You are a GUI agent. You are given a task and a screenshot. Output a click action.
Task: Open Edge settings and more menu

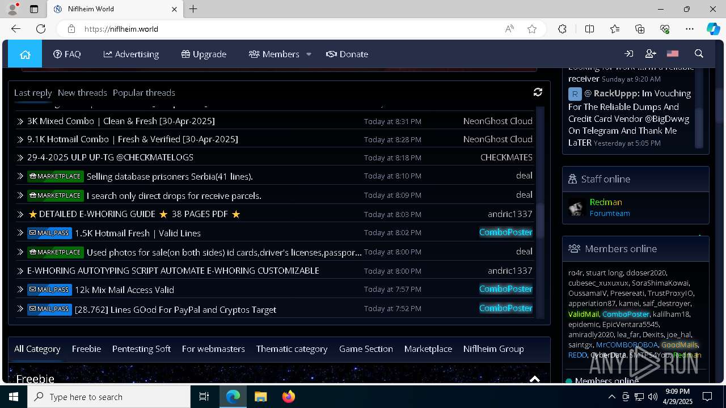(x=690, y=29)
